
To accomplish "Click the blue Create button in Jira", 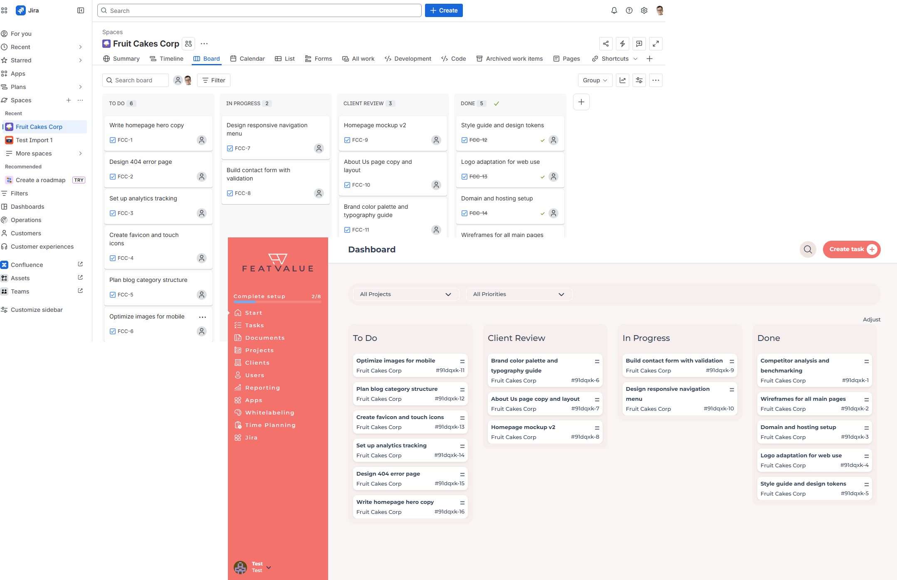I will [x=444, y=10].
